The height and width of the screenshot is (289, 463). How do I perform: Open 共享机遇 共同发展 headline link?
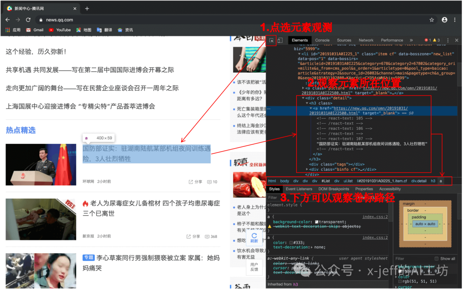point(90,70)
